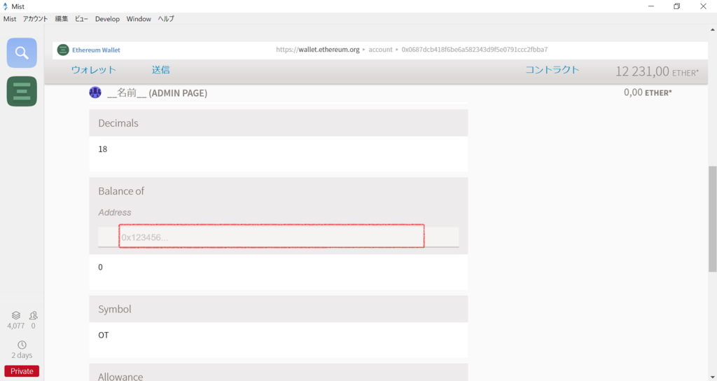Open the Develop menu

(x=107, y=19)
